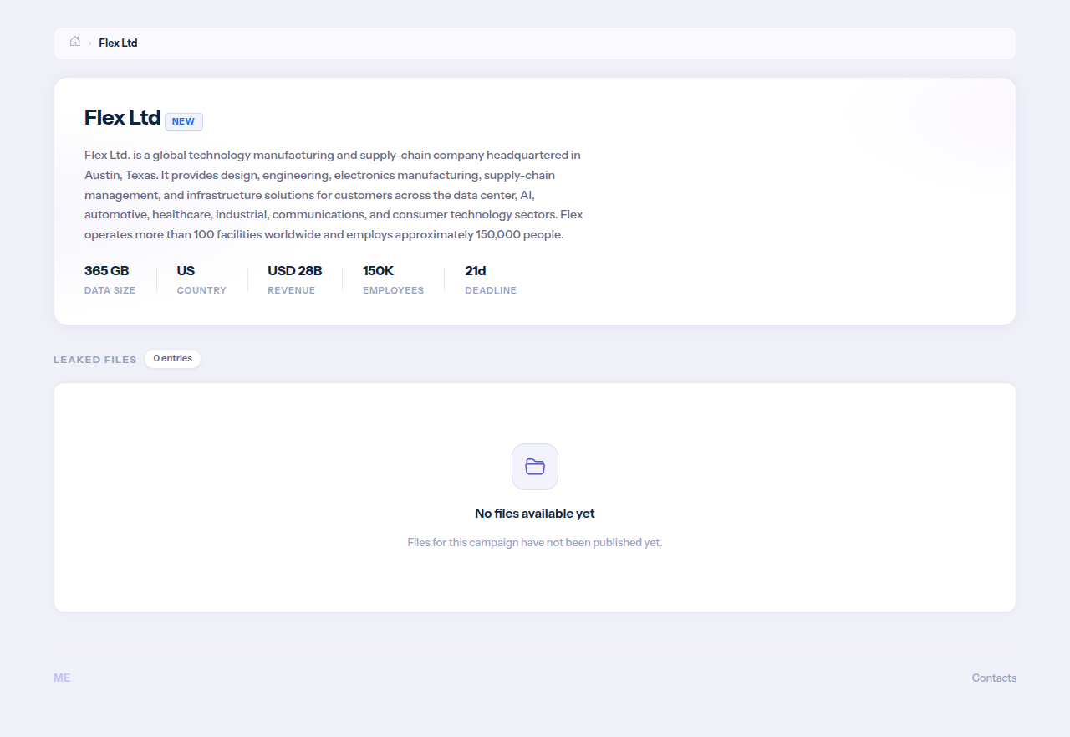1070x737 pixels.
Task: Go to the home page via house icon
Action: pyautogui.click(x=75, y=42)
